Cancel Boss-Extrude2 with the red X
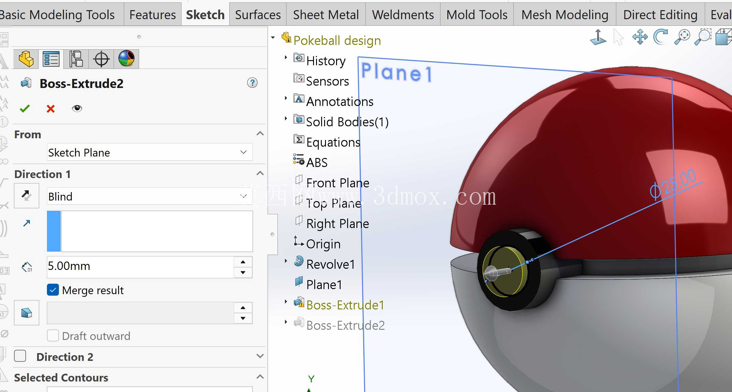The width and height of the screenshot is (732, 392). pos(51,109)
